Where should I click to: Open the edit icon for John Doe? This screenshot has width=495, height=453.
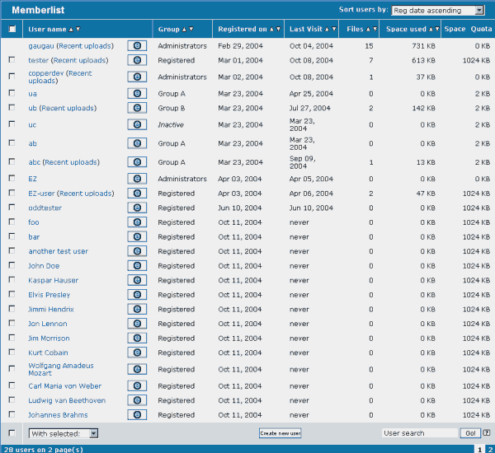click(137, 266)
